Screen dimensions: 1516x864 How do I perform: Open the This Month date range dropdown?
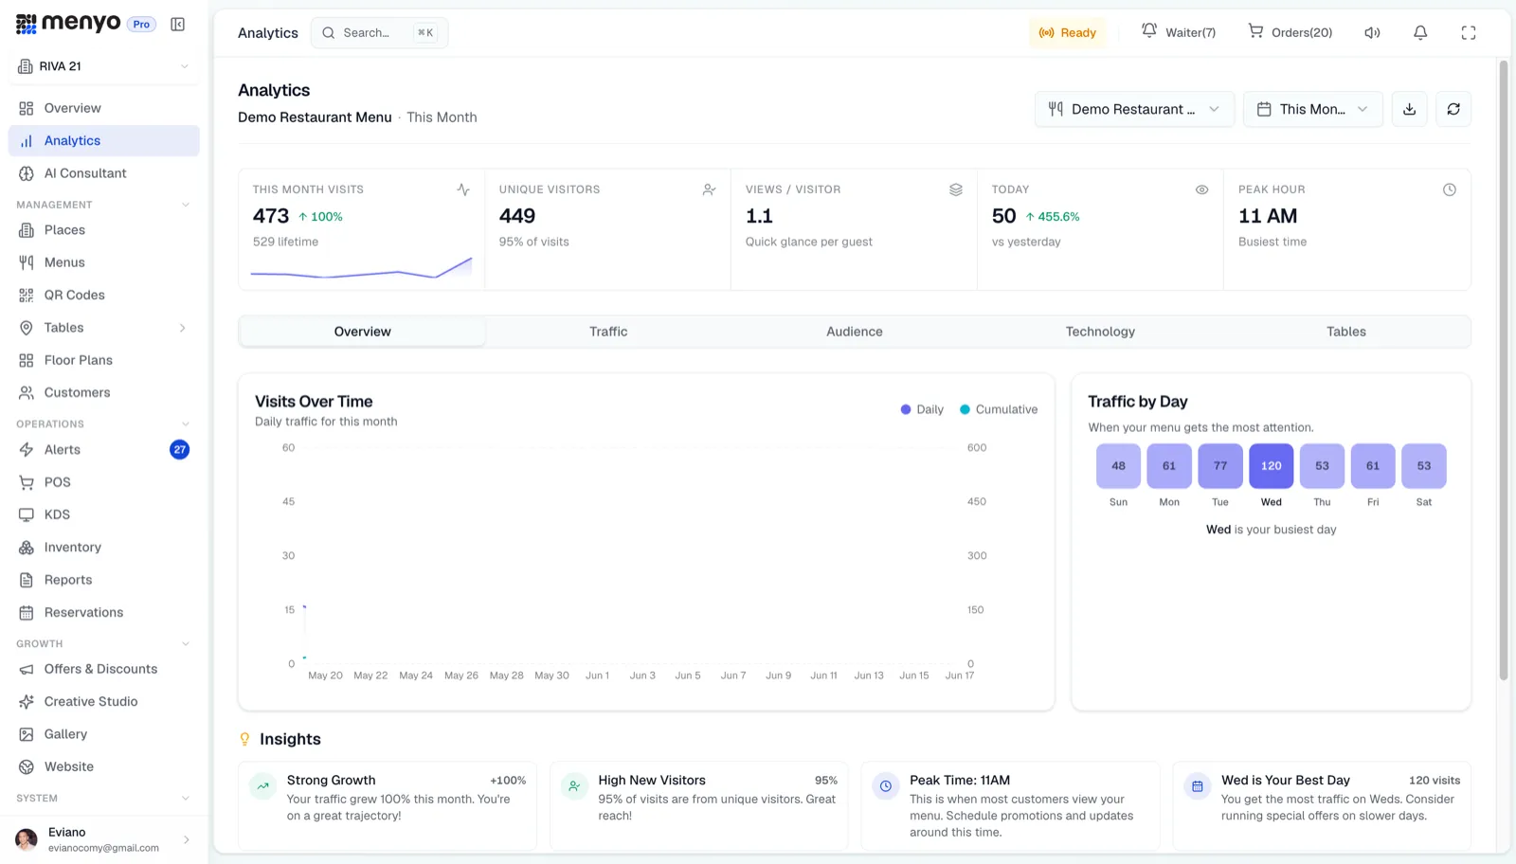pyautogui.click(x=1312, y=109)
